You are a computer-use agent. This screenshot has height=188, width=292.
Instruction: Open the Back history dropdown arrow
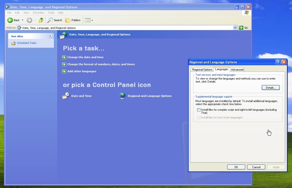coord(23,20)
